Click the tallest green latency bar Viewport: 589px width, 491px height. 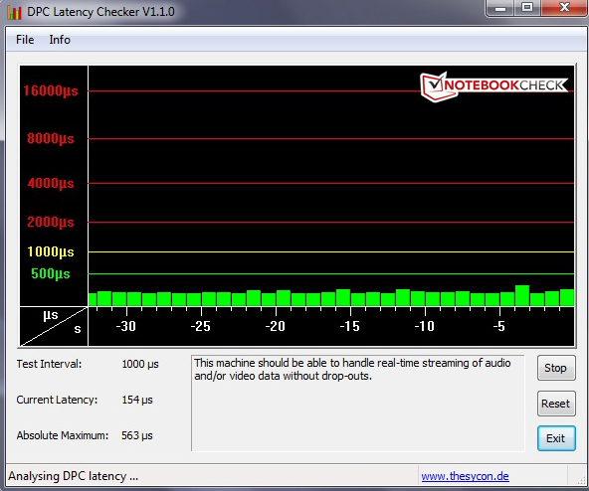(522, 295)
